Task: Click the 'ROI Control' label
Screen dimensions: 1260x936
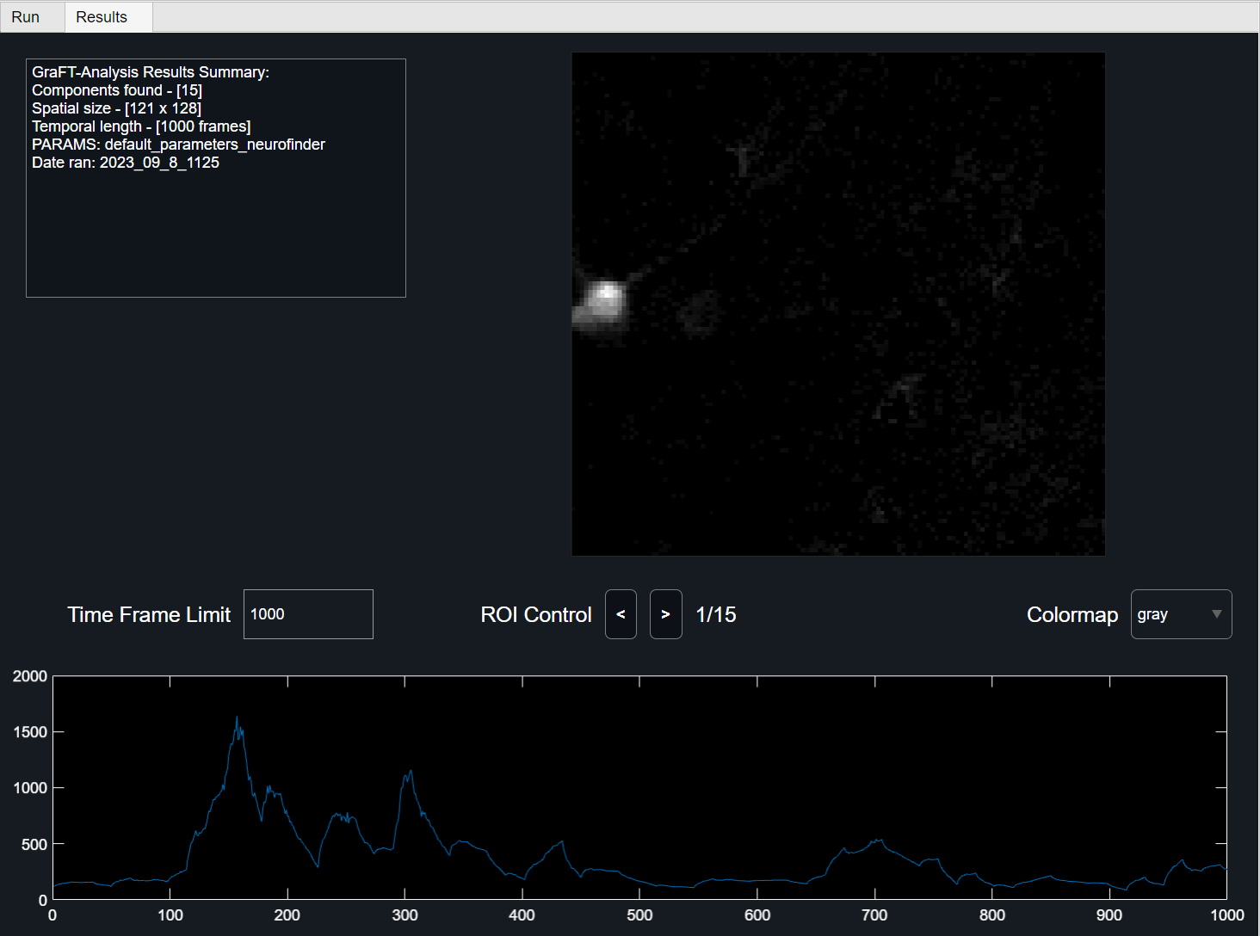Action: pyautogui.click(x=536, y=614)
